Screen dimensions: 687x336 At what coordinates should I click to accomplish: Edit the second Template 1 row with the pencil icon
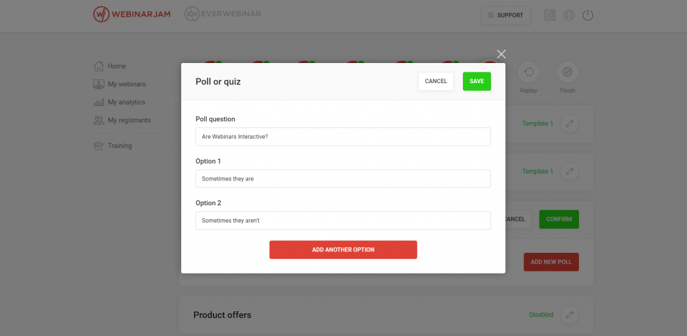[570, 171]
